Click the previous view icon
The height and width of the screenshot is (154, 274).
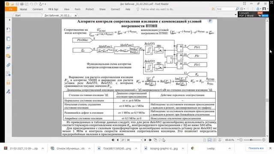tap(155, 140)
